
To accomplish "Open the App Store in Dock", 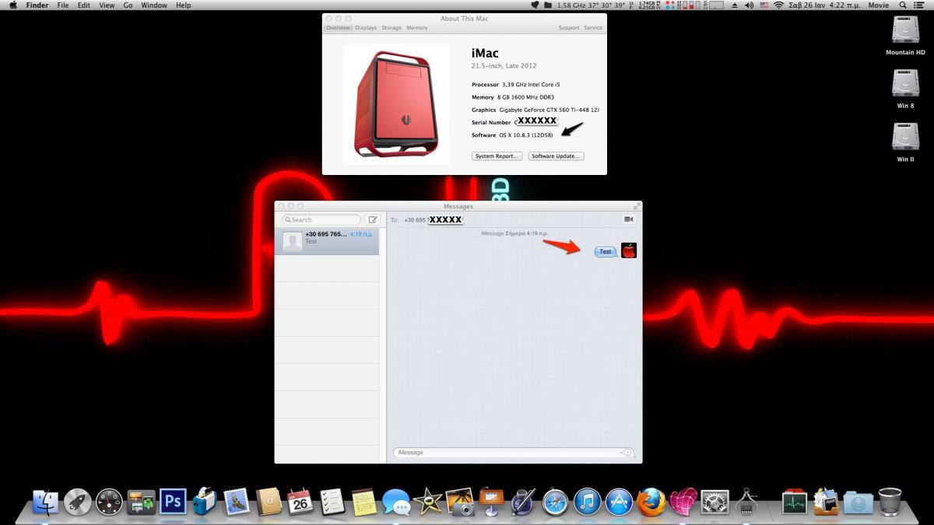I will click(620, 502).
